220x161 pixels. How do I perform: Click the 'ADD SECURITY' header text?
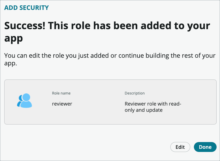coord(26,8)
